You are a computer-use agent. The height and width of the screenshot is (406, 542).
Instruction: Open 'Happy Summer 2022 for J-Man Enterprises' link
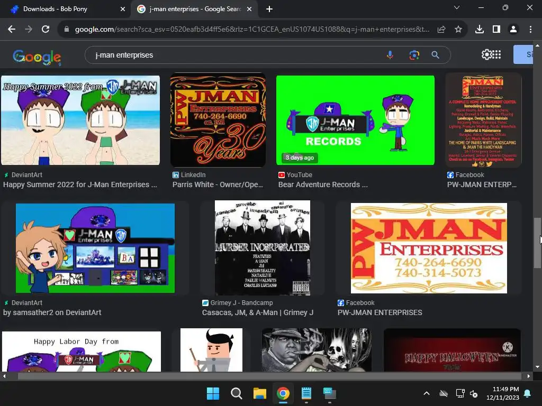click(x=80, y=184)
